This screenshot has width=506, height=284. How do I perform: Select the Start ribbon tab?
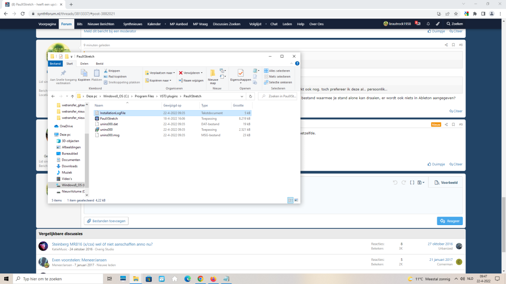(70, 64)
